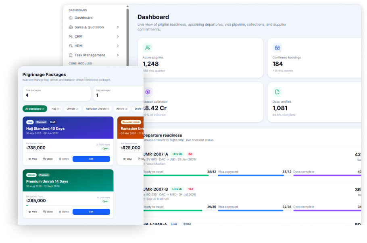Click the Docs verified value 1,081

click(x=280, y=108)
